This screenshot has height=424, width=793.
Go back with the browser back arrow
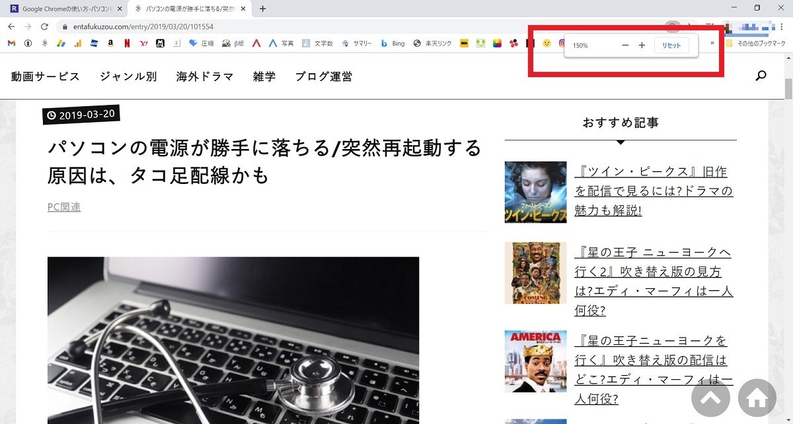[11, 26]
